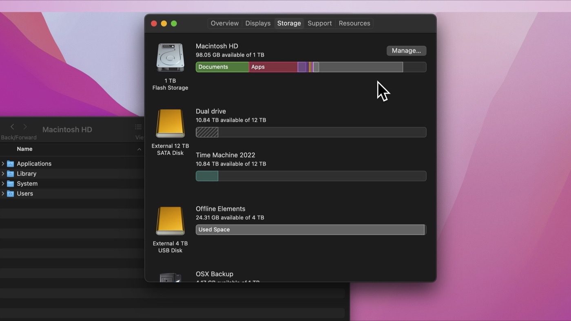Click the red Apps segment of storage bar
Image resolution: width=571 pixels, height=321 pixels.
[x=273, y=67]
